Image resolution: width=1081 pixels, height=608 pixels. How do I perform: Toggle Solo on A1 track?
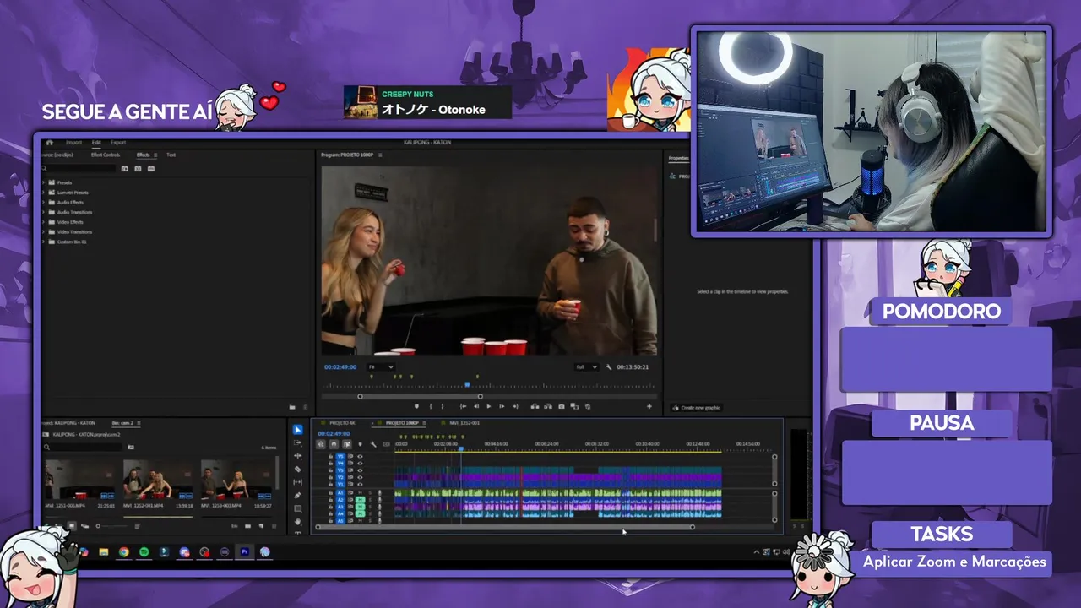pos(370,492)
